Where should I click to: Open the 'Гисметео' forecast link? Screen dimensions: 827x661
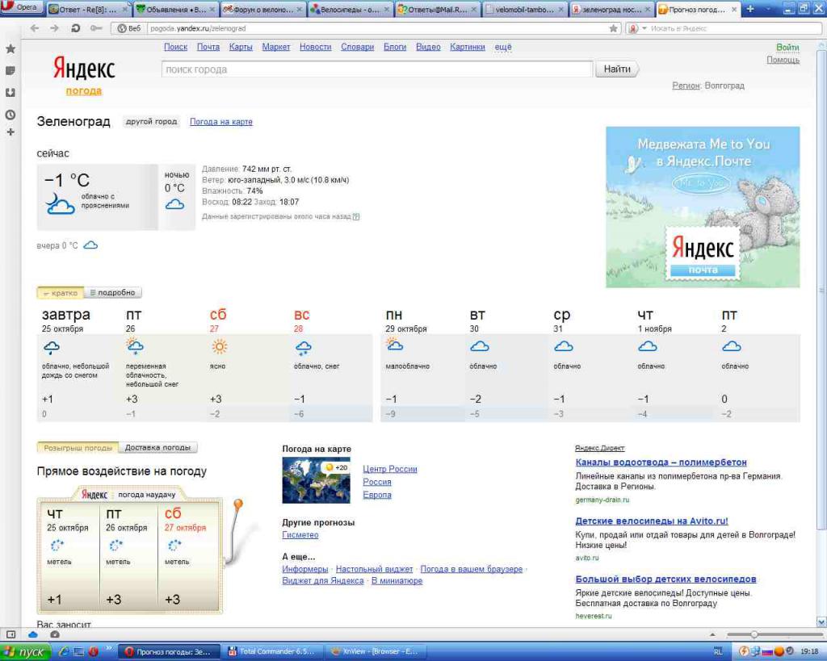coord(300,535)
